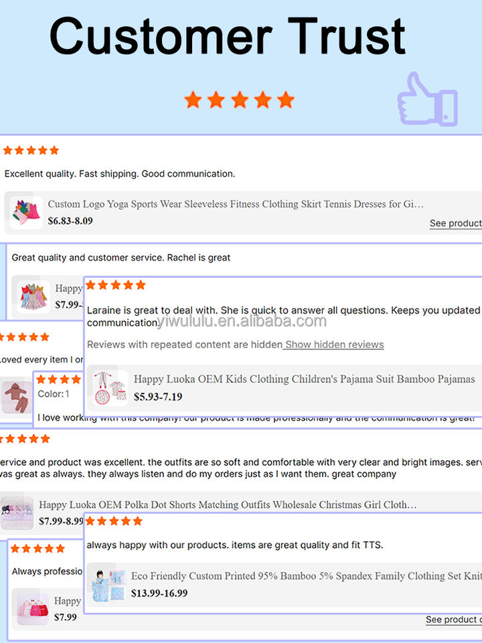This screenshot has height=643, width=482.
Task: Click the brown hoodie set thumbnail
Action: coord(16,397)
